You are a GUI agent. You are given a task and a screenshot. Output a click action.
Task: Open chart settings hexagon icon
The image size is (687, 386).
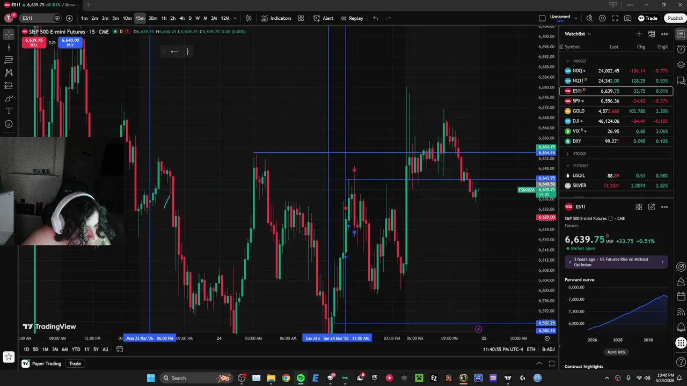point(602,18)
